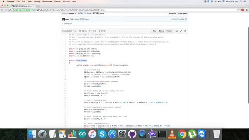Viewport: 249px width, 140px height.
Task: Click Chrome icon in the dock
Action: [182, 134]
